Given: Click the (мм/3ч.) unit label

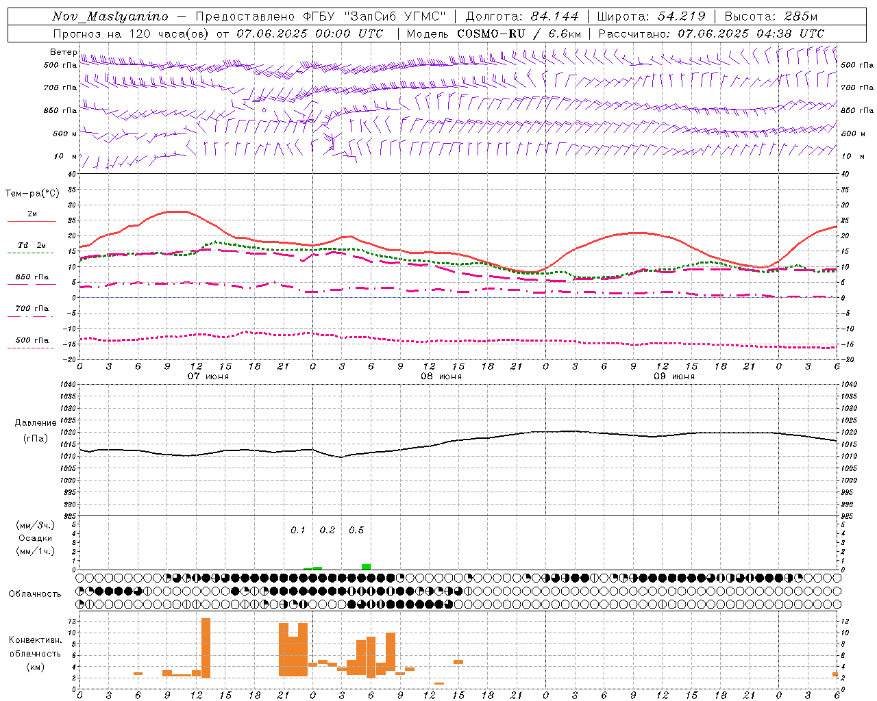Looking at the screenshot, I should click(x=36, y=525).
